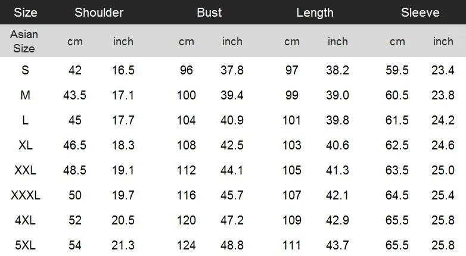466x256 pixels.
Task: Click the Size column header
Action: (x=26, y=13)
